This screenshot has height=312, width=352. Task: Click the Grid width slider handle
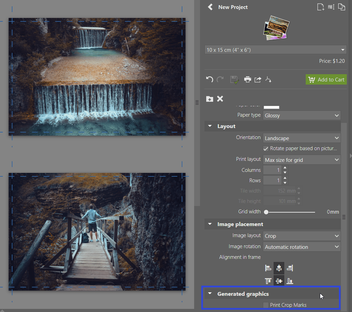[266, 212]
